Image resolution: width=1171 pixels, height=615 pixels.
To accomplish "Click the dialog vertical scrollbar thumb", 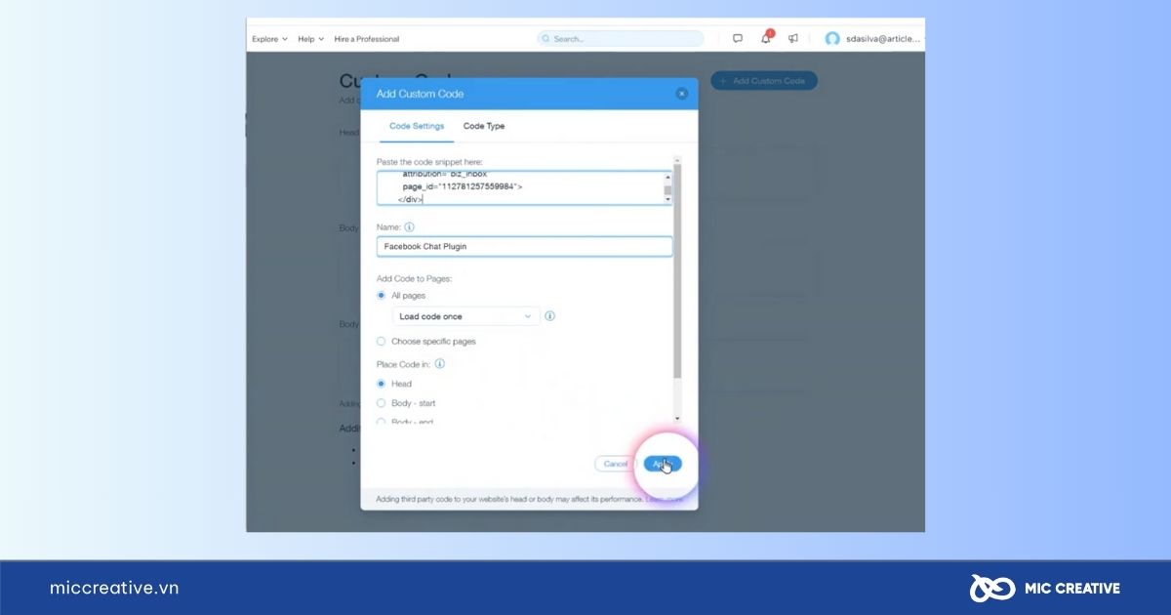I will pyautogui.click(x=678, y=271).
